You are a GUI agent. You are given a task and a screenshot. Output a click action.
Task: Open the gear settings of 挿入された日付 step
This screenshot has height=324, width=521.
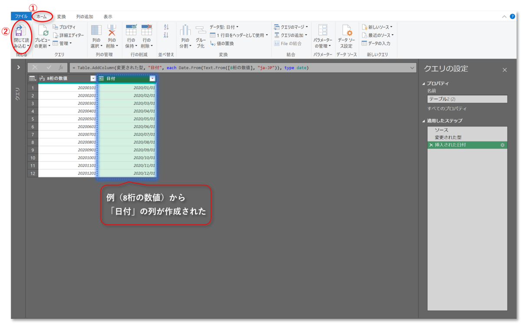tap(502, 145)
